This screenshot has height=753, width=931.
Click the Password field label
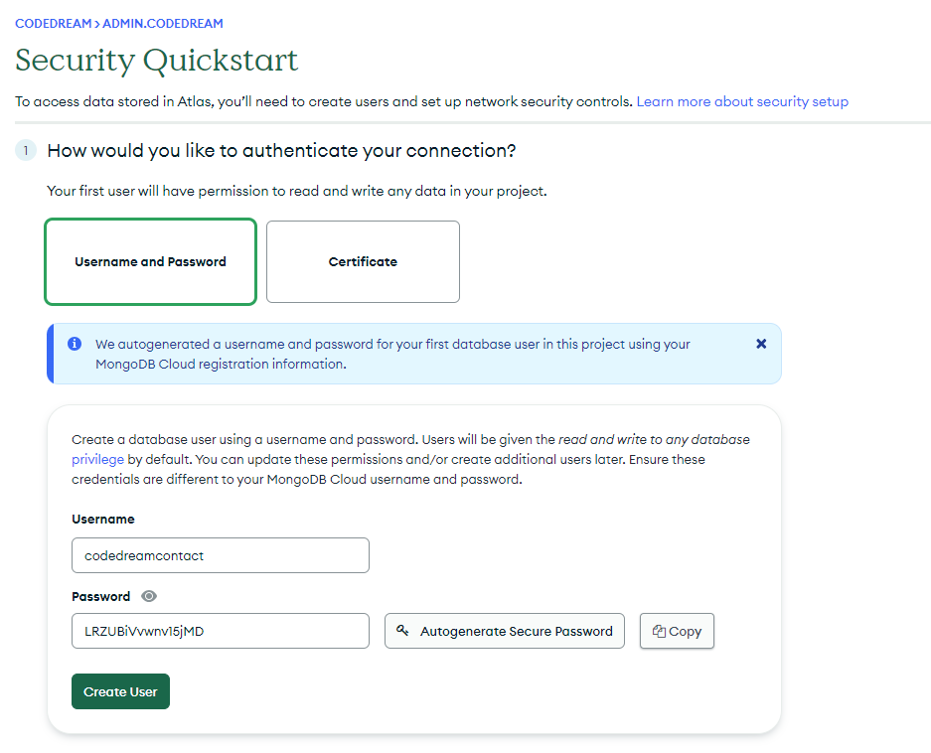(x=101, y=597)
